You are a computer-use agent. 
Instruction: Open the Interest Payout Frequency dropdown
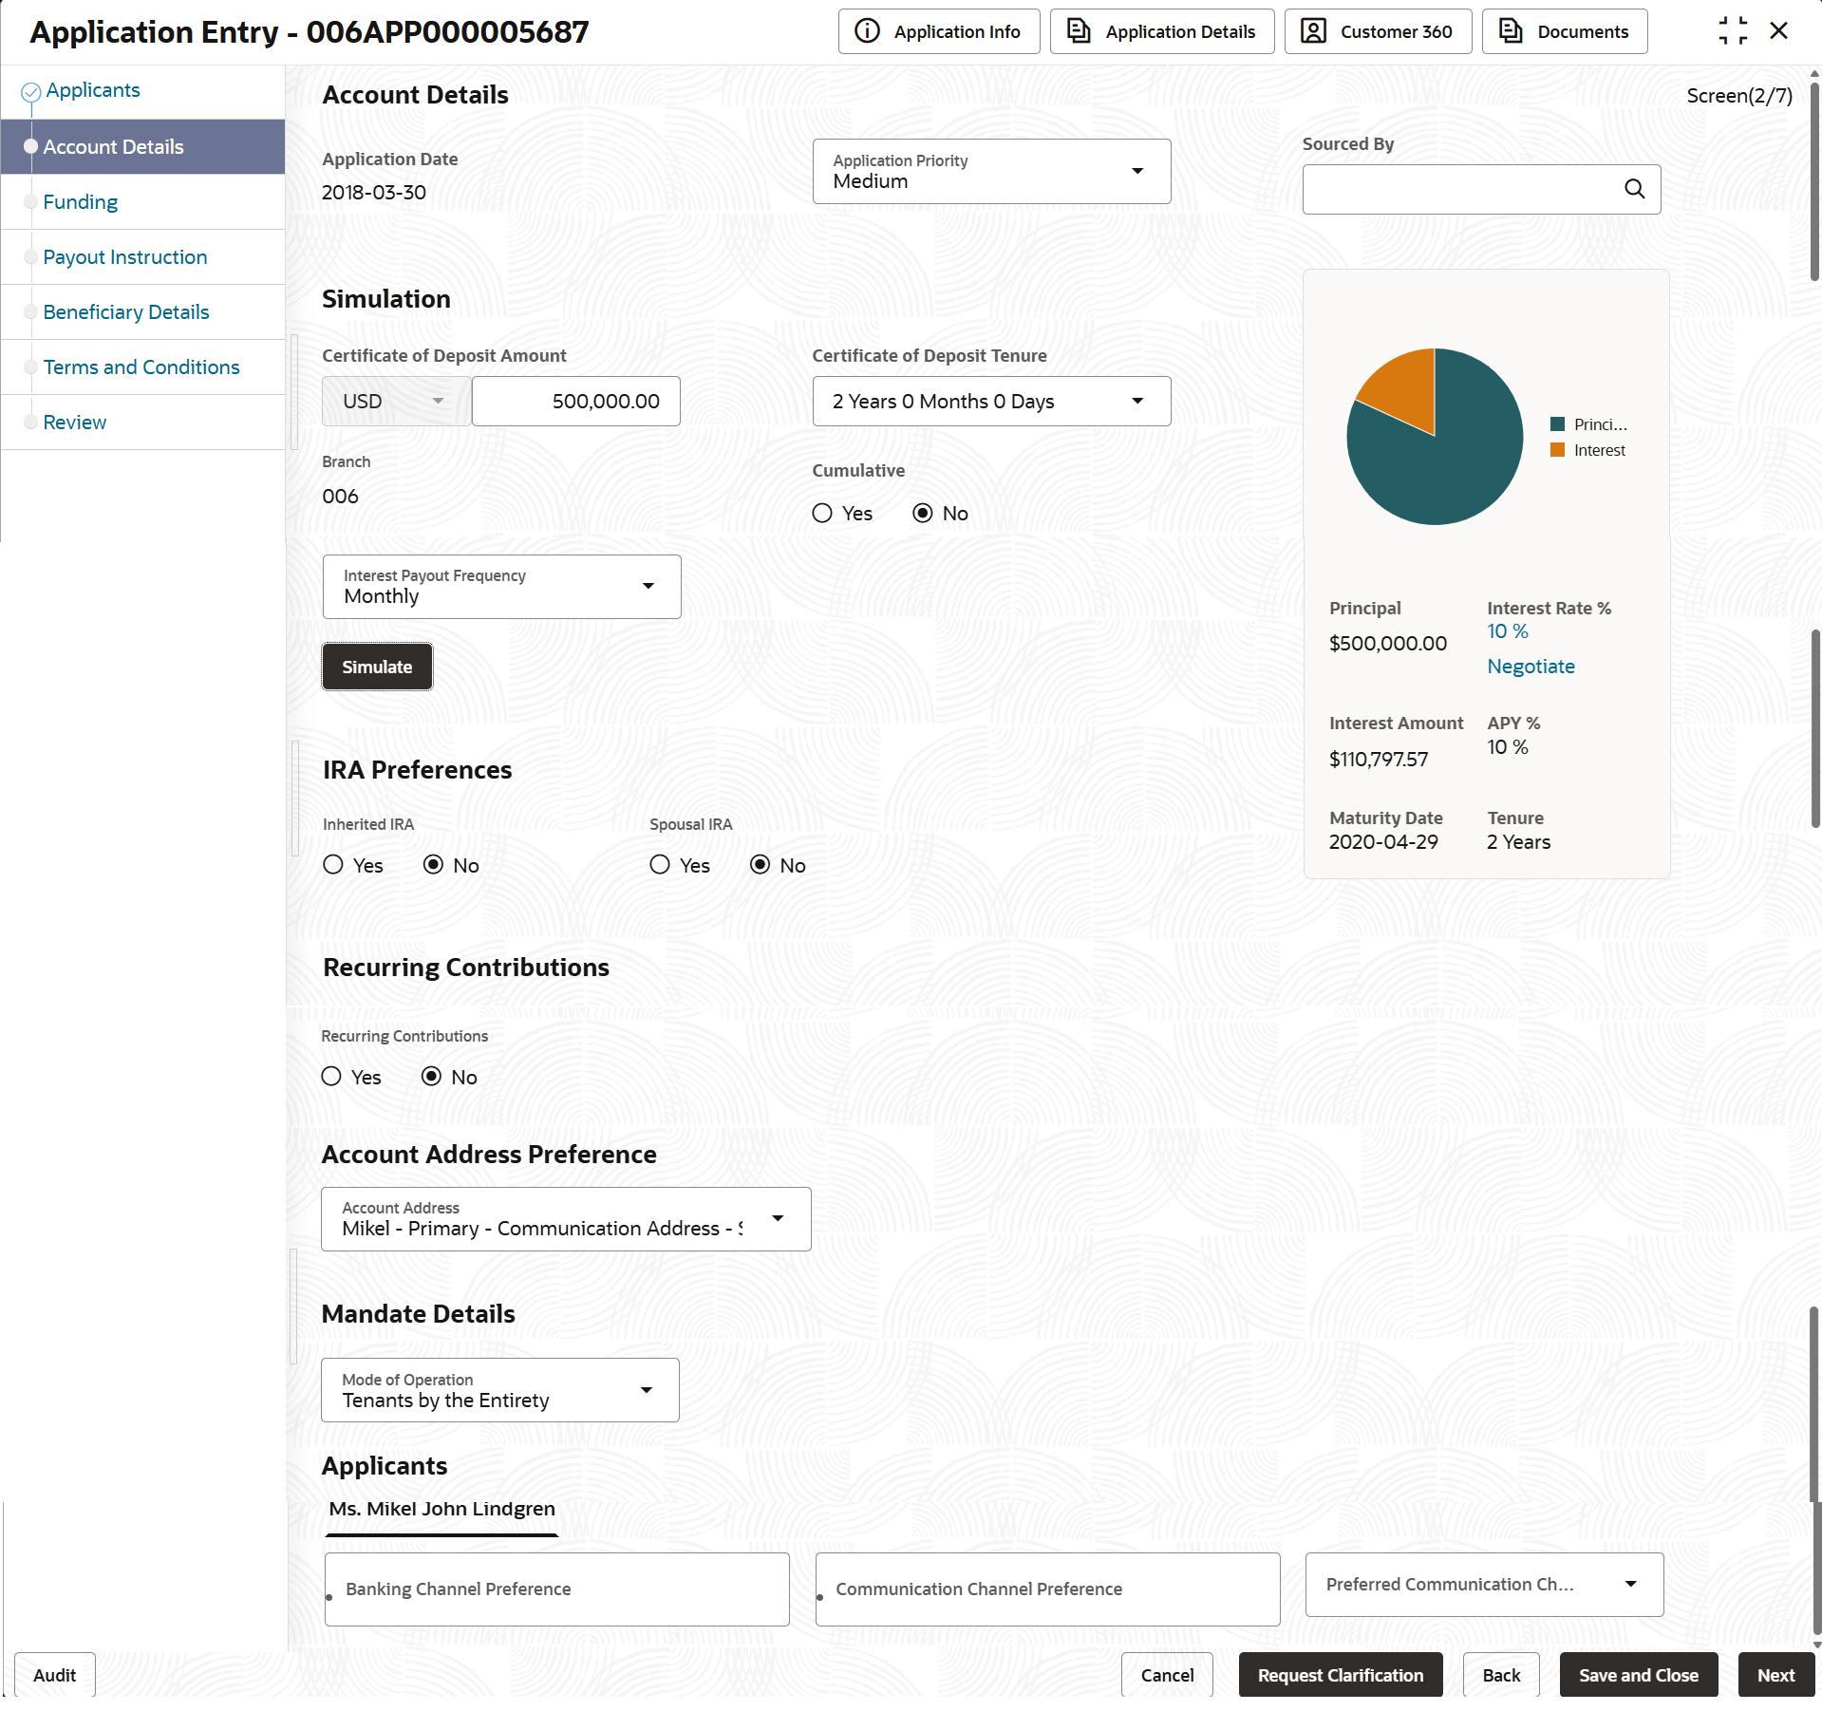click(501, 587)
